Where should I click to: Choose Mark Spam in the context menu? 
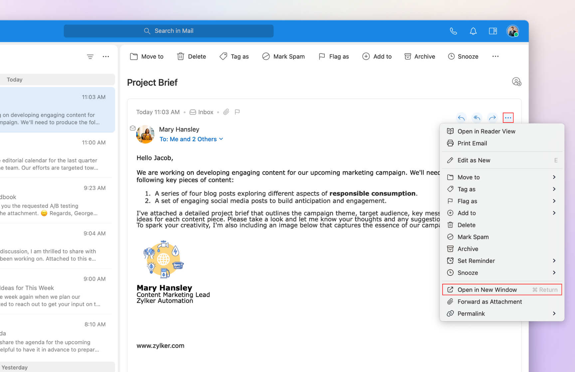(x=502, y=237)
